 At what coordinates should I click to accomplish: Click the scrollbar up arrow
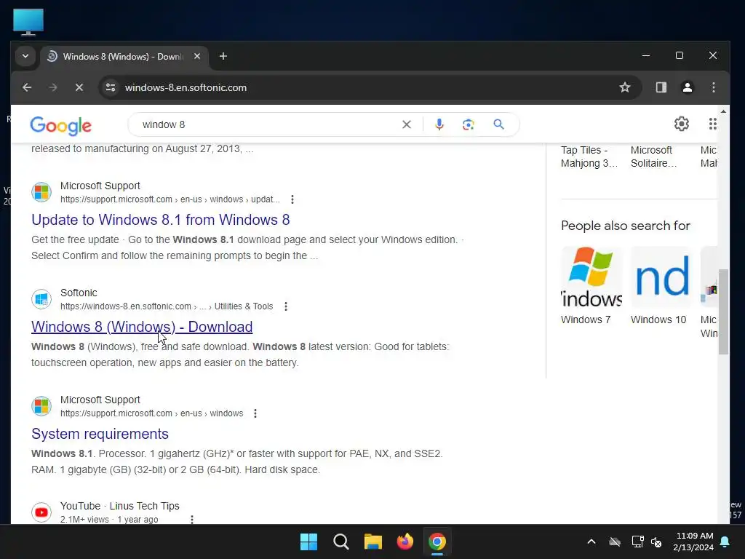(x=723, y=111)
